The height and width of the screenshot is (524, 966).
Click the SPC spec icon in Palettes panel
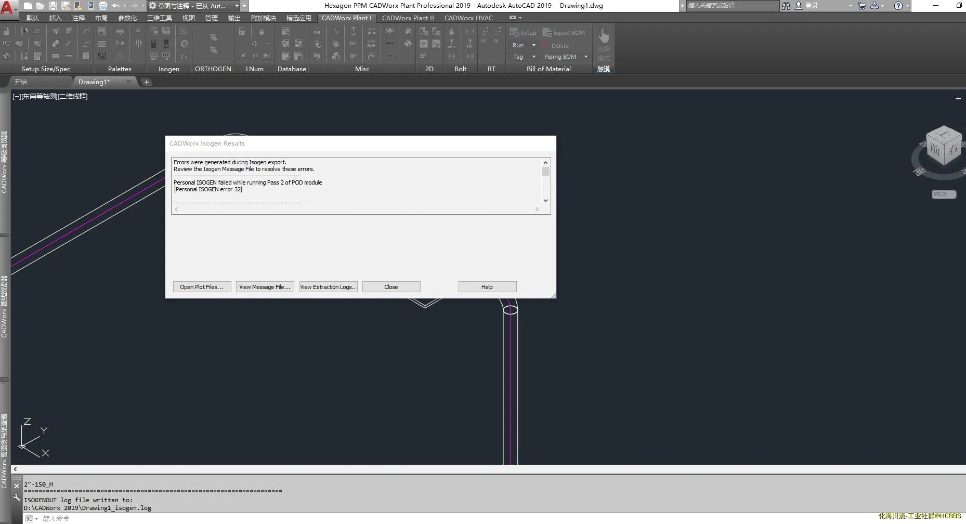click(x=102, y=31)
